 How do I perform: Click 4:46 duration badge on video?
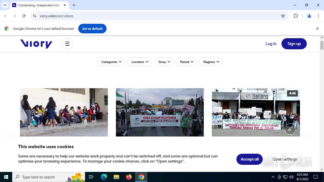coord(292,93)
